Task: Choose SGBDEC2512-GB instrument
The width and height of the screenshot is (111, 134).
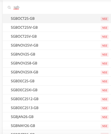Action: click(57, 99)
